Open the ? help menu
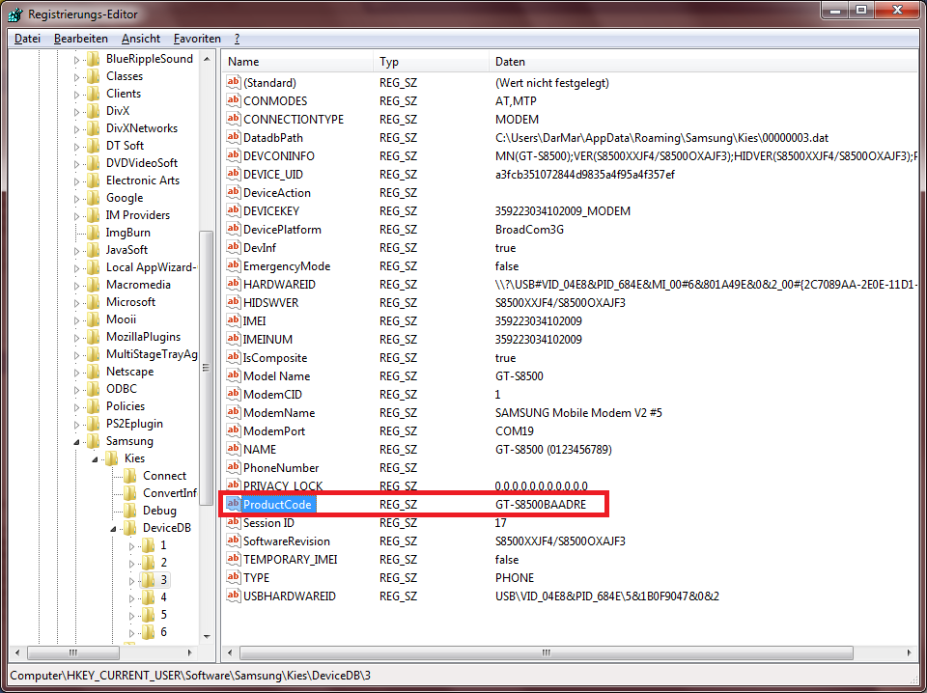 (x=237, y=39)
